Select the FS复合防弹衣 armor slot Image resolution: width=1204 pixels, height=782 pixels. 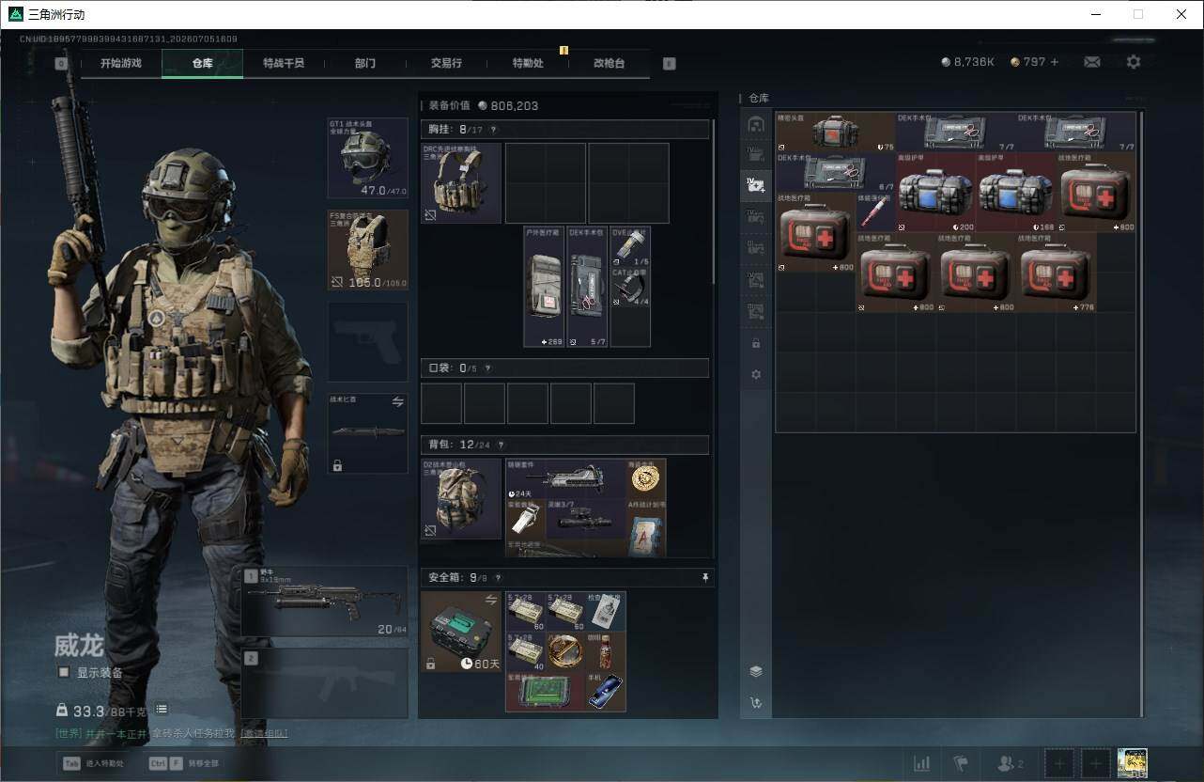367,249
